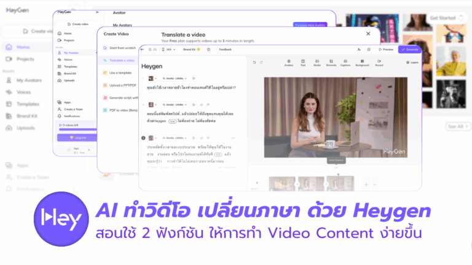Open Avatars tool in editor toolbar

(x=289, y=63)
